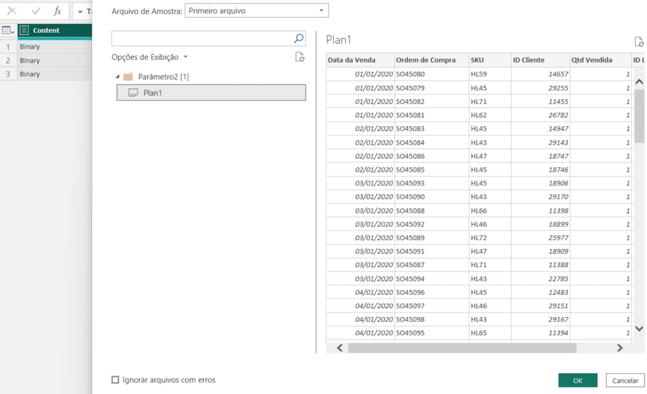The height and width of the screenshot is (394, 647).
Task: Click the preview scroll down arrow
Action: click(639, 328)
